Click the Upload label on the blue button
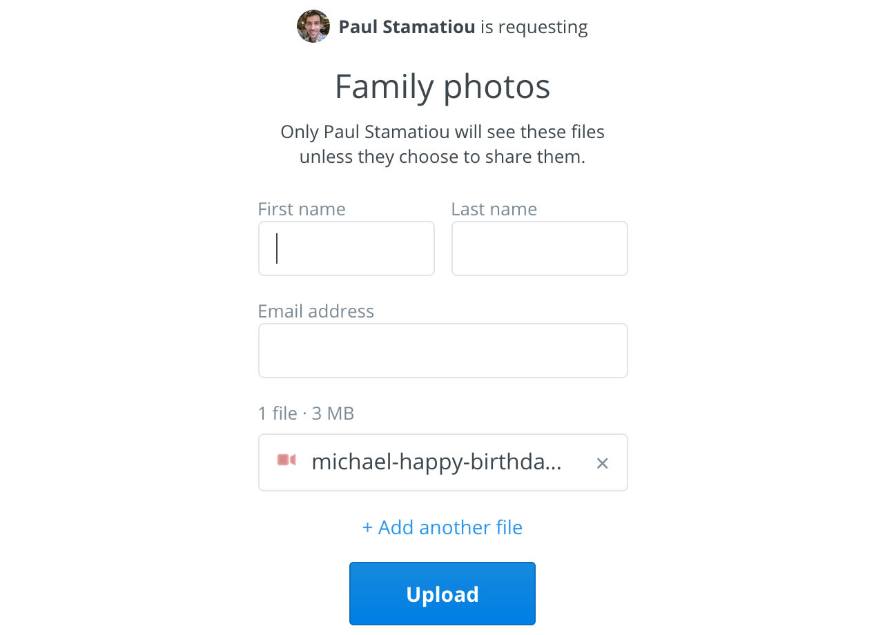 click(x=442, y=594)
